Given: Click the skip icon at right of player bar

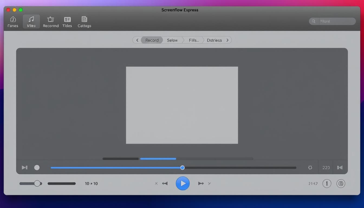Looking at the screenshot, I should click(340, 168).
